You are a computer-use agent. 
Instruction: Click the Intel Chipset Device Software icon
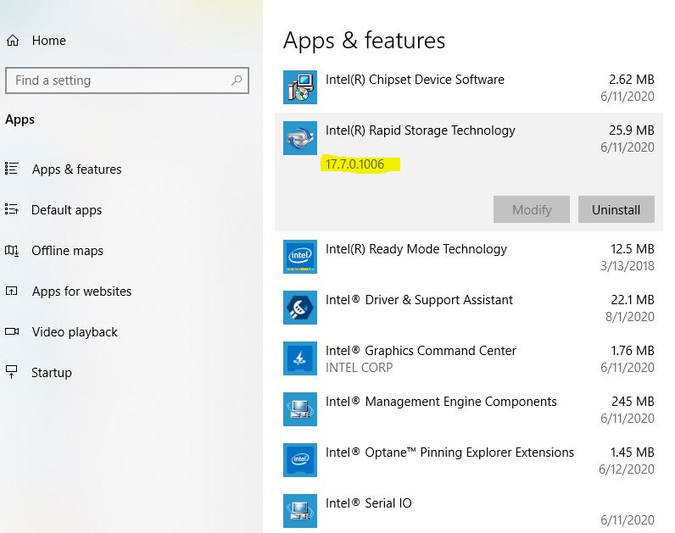click(300, 87)
